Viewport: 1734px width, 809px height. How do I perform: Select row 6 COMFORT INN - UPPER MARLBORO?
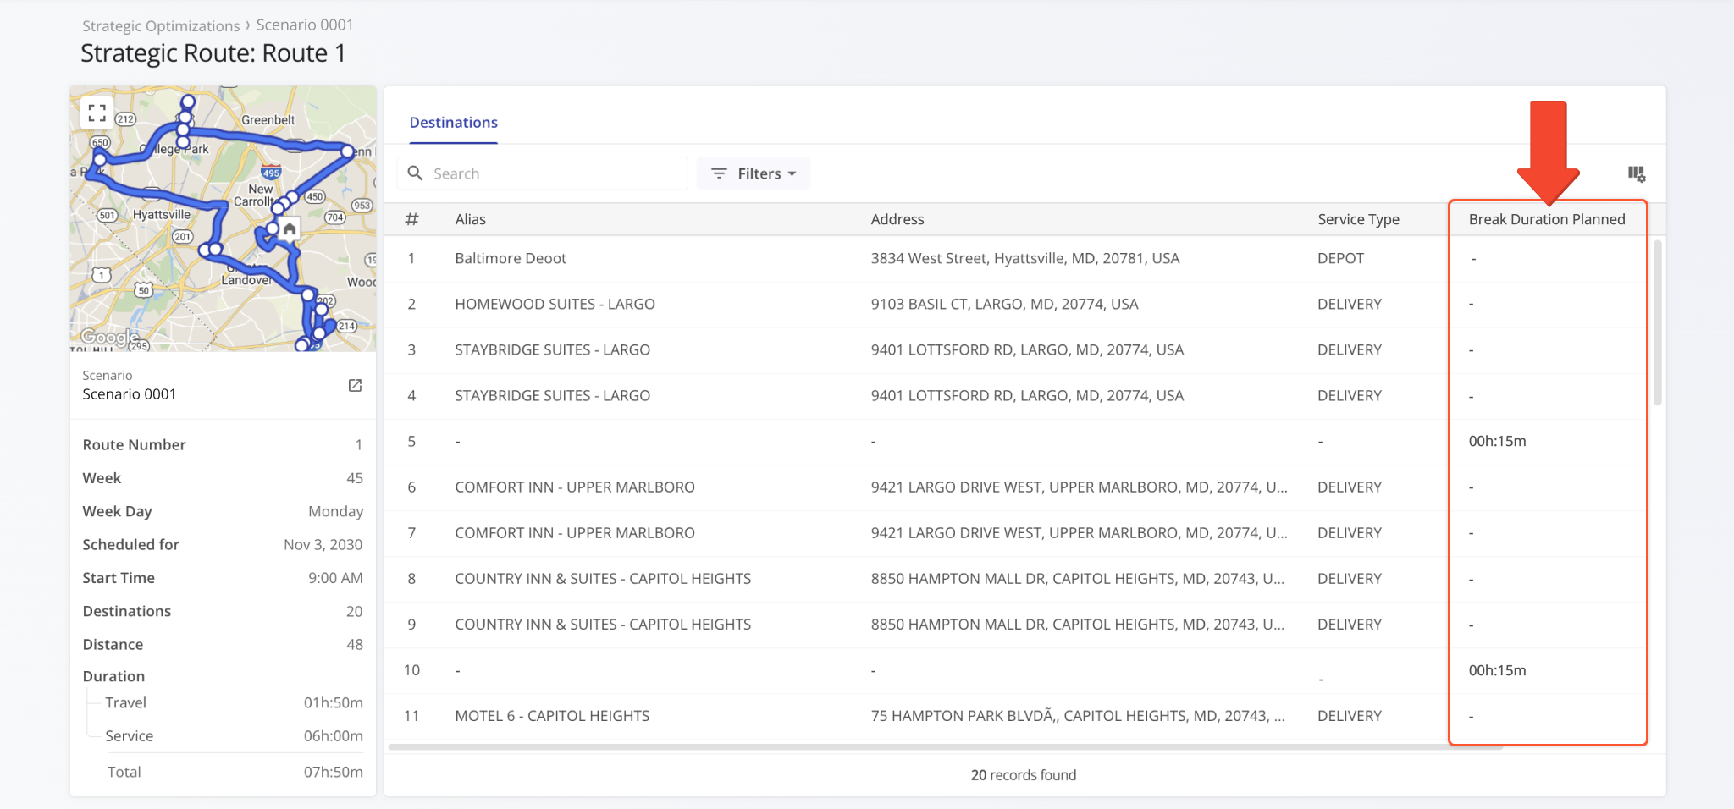[x=575, y=487]
